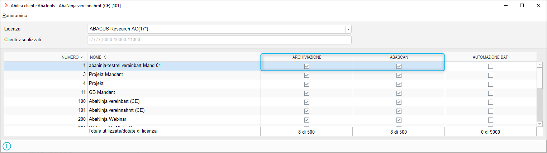Screen dimensions: 547x153
Task: Select the row AbaNinja vereinnahmt (CE)
Action: coord(270,110)
